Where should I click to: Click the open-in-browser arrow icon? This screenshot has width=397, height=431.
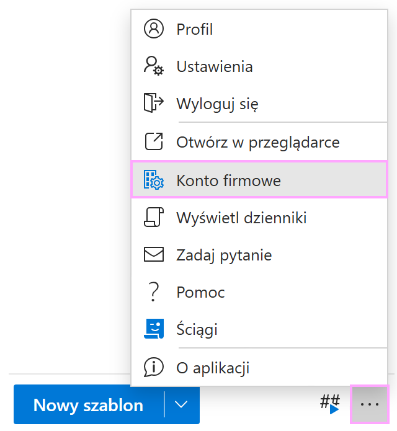tap(154, 141)
